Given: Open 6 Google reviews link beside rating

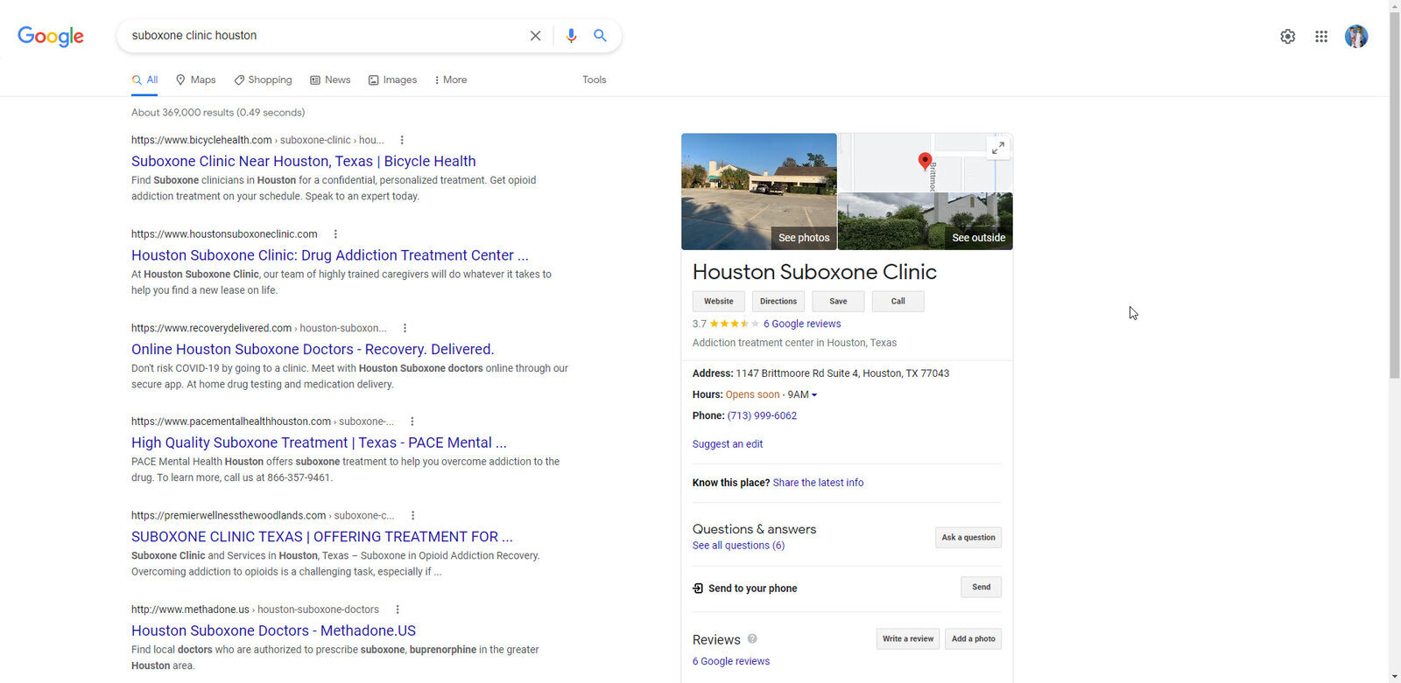Looking at the screenshot, I should (802, 324).
